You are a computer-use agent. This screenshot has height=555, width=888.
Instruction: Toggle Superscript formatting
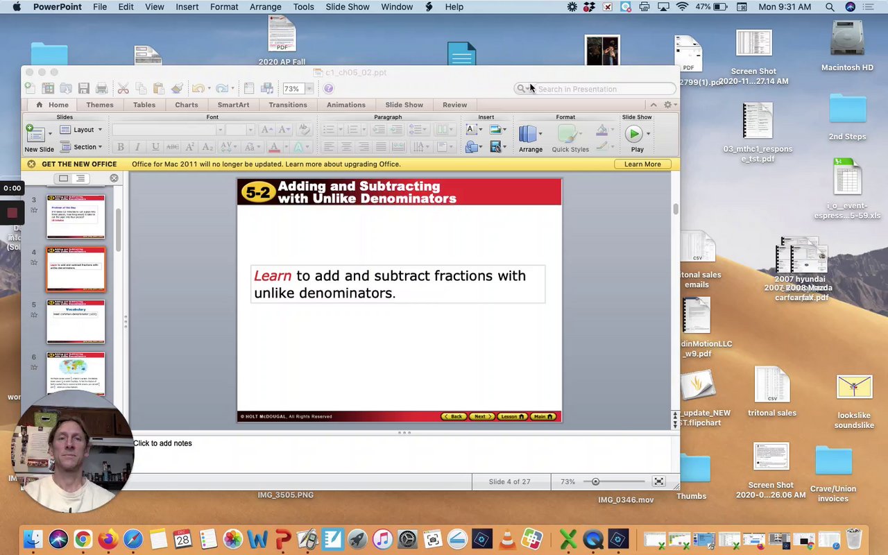190,146
